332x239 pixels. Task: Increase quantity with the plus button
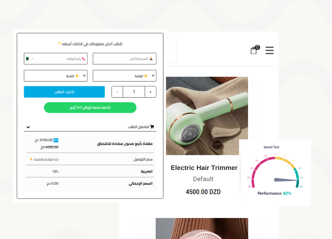click(150, 92)
